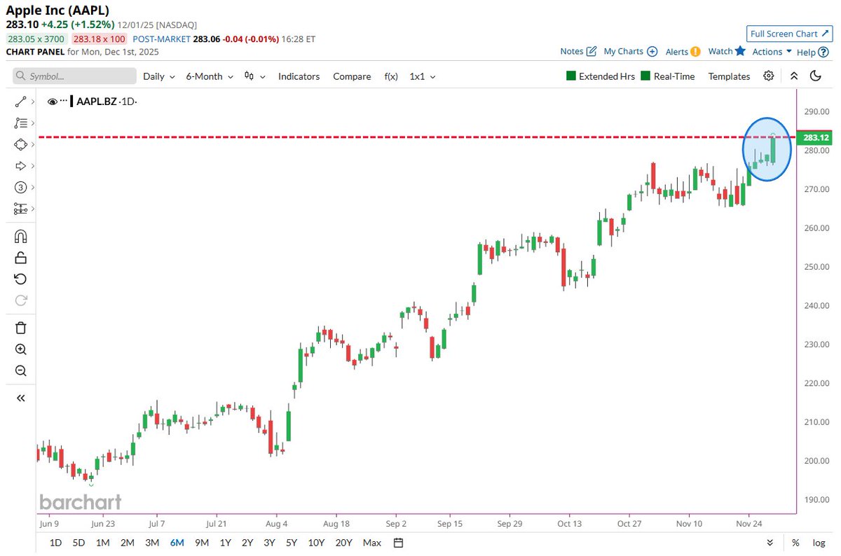The image size is (841, 556).
Task: Open the 1x1 grid layout dropdown
Action: (x=423, y=76)
